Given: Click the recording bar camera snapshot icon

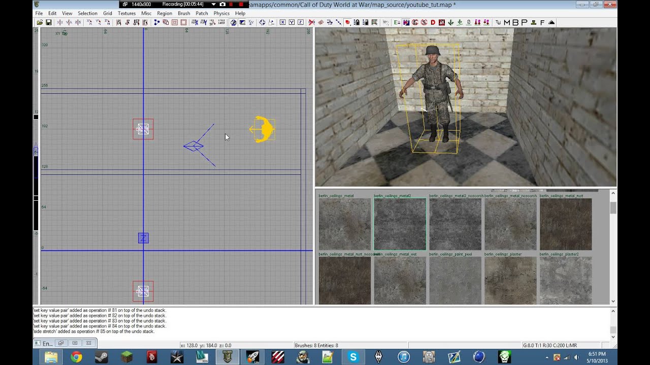Looking at the screenshot, I should coord(222,4).
